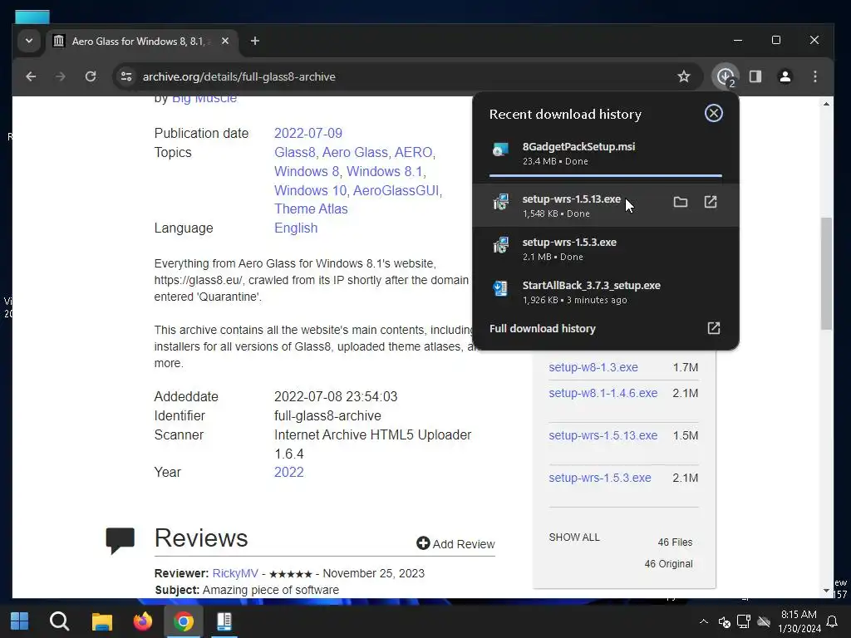The height and width of the screenshot is (638, 851).
Task: Click setup-wrs-1.5.13.exe installer icon in popup
Action: coord(500,202)
